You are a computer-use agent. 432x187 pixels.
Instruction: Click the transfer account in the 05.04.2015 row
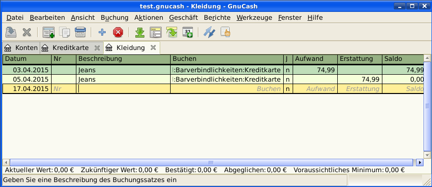click(227, 80)
